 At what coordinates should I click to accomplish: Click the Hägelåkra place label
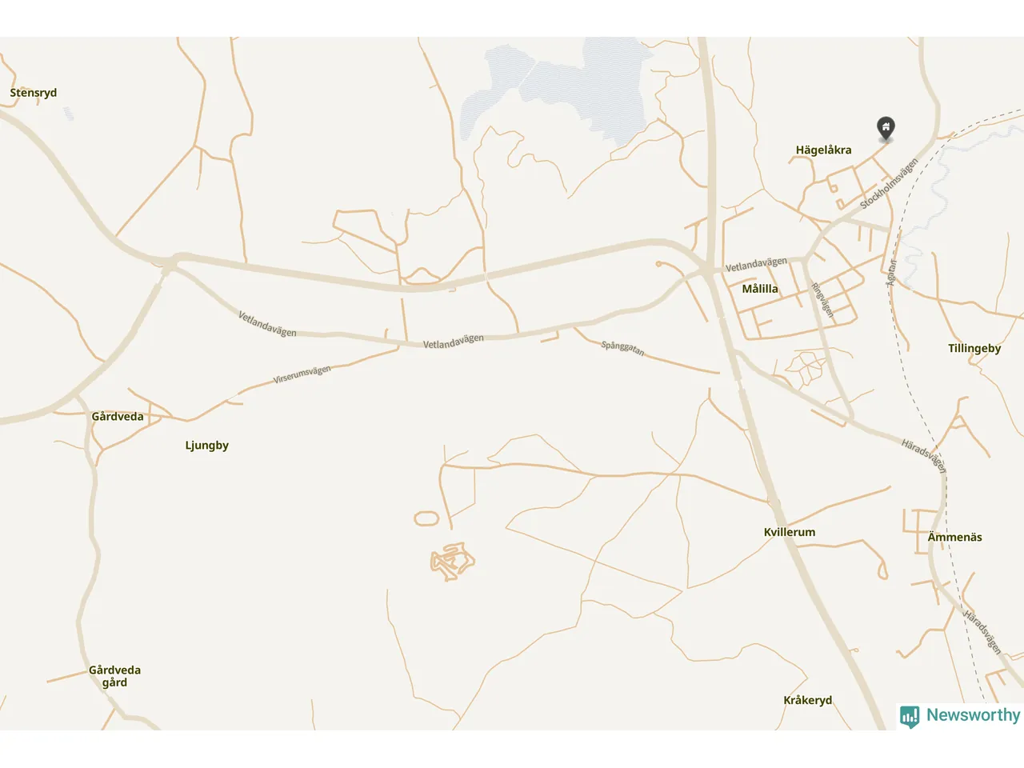click(823, 150)
